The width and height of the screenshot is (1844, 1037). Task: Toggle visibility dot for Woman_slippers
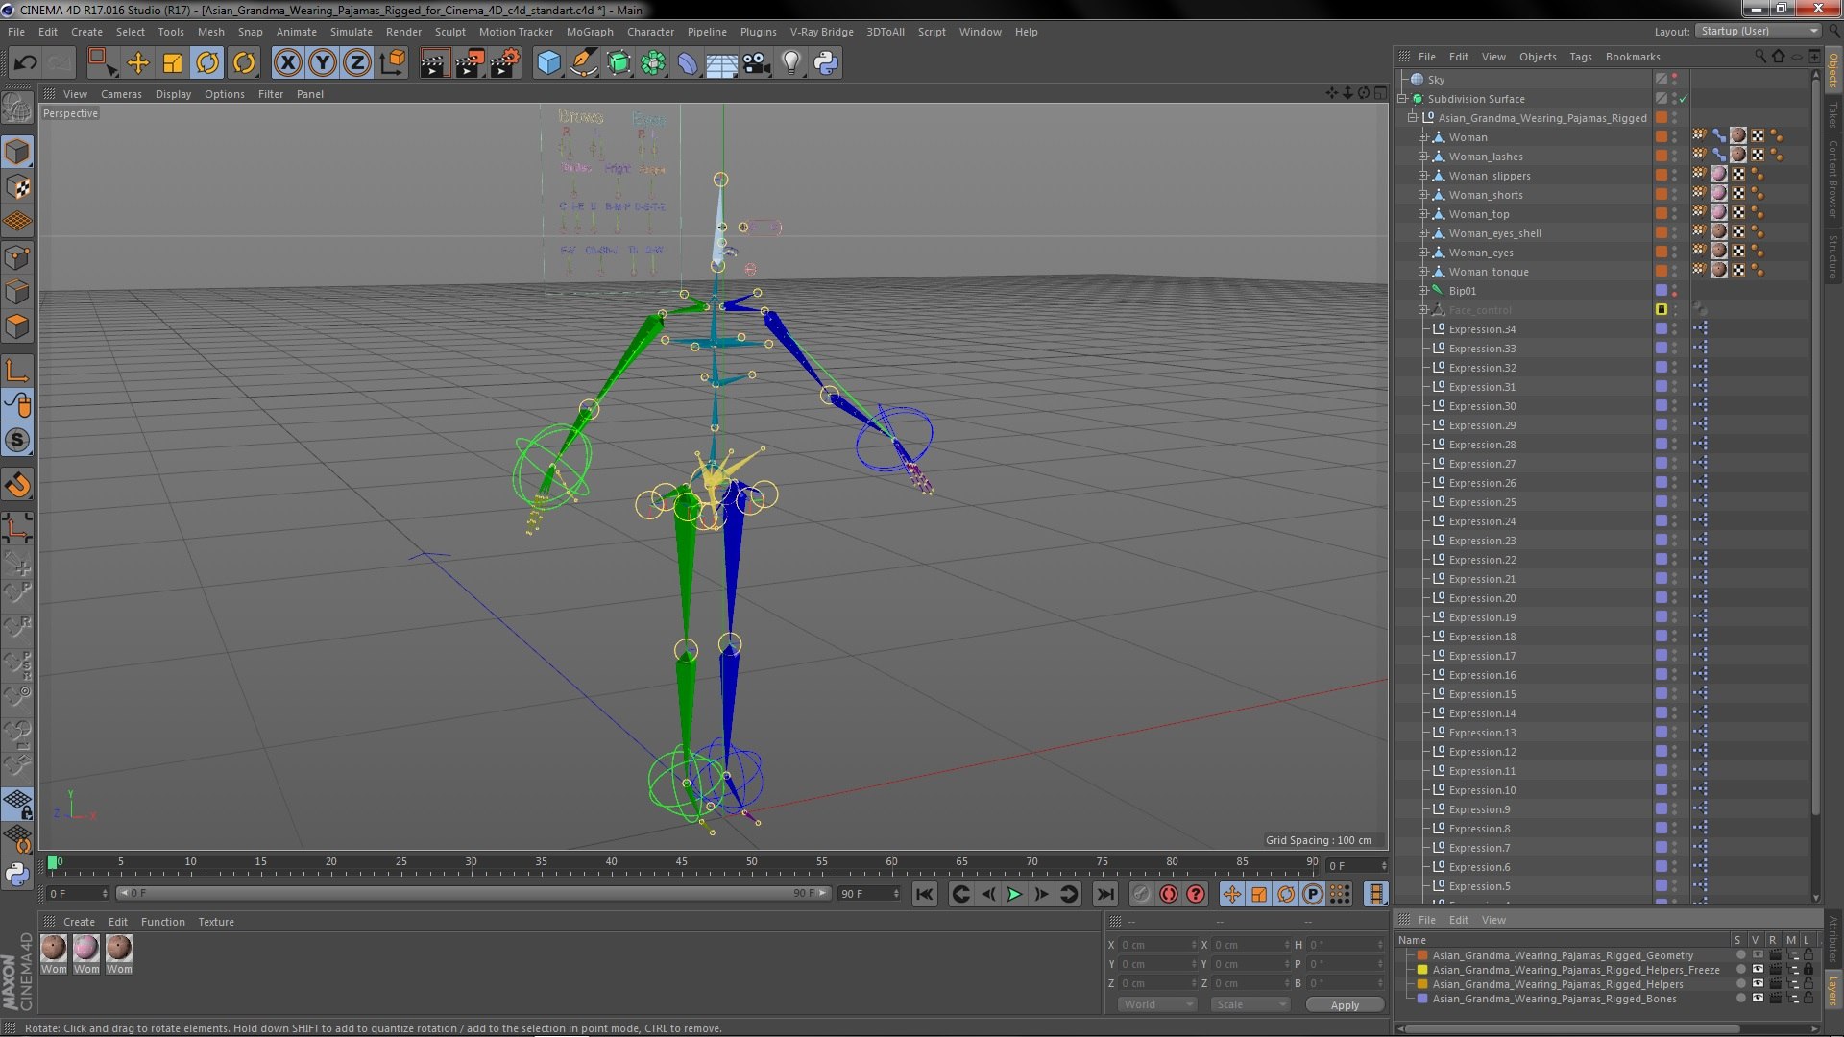click(x=1674, y=173)
